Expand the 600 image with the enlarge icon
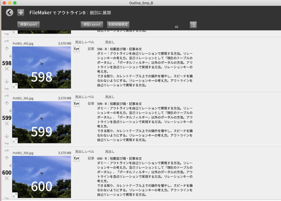Image resolution: width=281 pixels, height=201 pixels. 15,195
